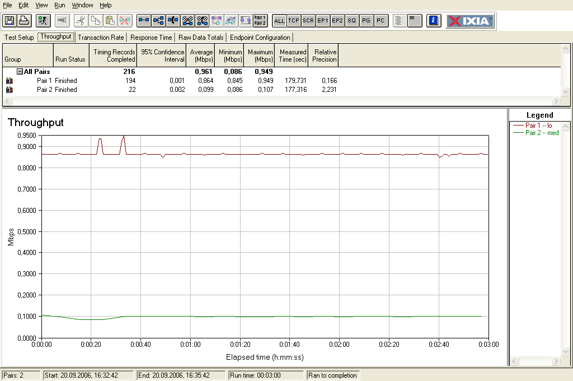Click legend panel scroll-down arrow
The image size is (573, 381).
(x=565, y=352)
